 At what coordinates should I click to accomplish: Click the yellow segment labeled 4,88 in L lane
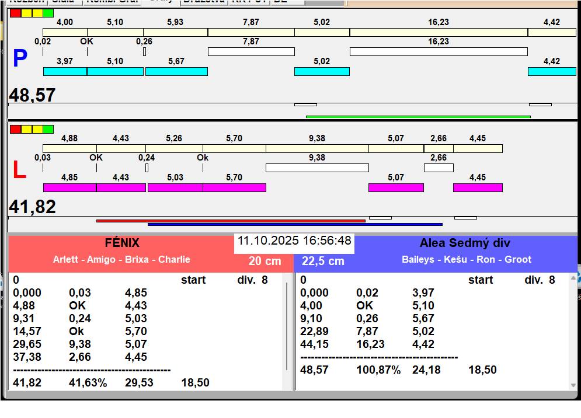(x=69, y=149)
